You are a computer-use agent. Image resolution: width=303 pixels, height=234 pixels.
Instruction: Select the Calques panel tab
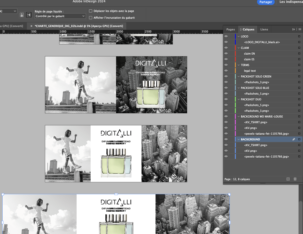point(247,29)
